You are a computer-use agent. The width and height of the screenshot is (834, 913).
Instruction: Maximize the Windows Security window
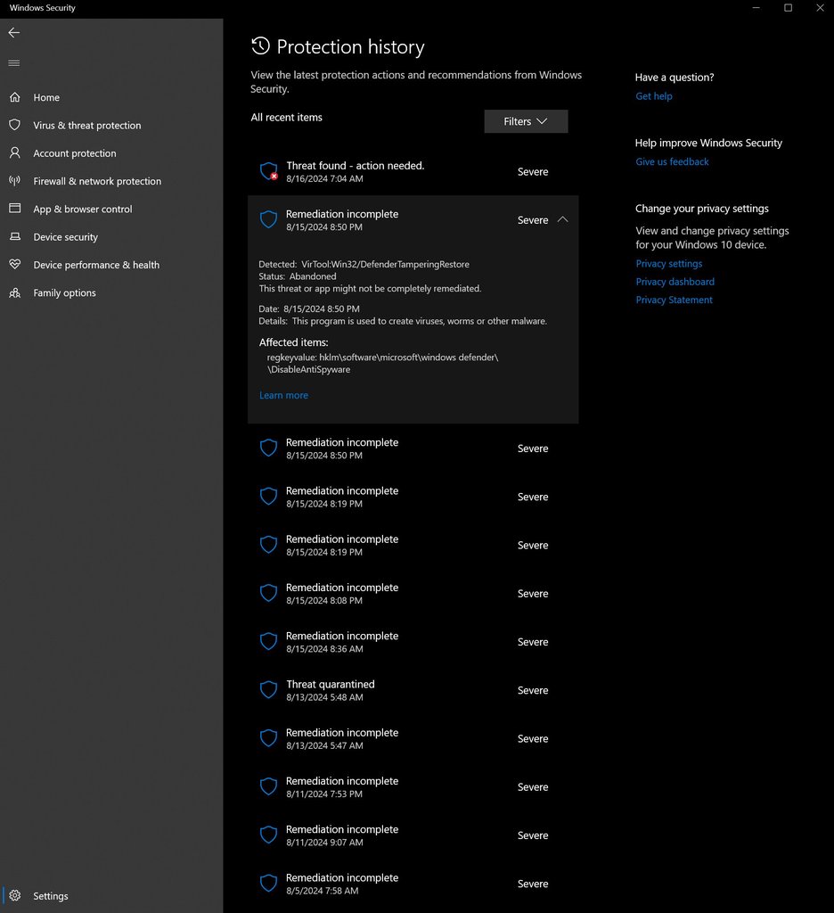pyautogui.click(x=788, y=7)
